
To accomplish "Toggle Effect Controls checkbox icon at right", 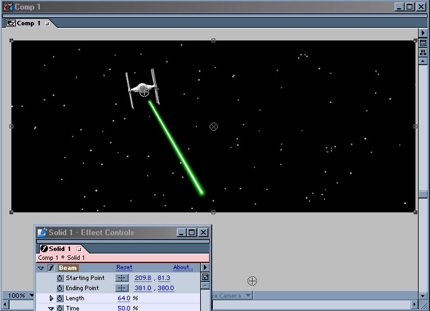I will coord(205,277).
